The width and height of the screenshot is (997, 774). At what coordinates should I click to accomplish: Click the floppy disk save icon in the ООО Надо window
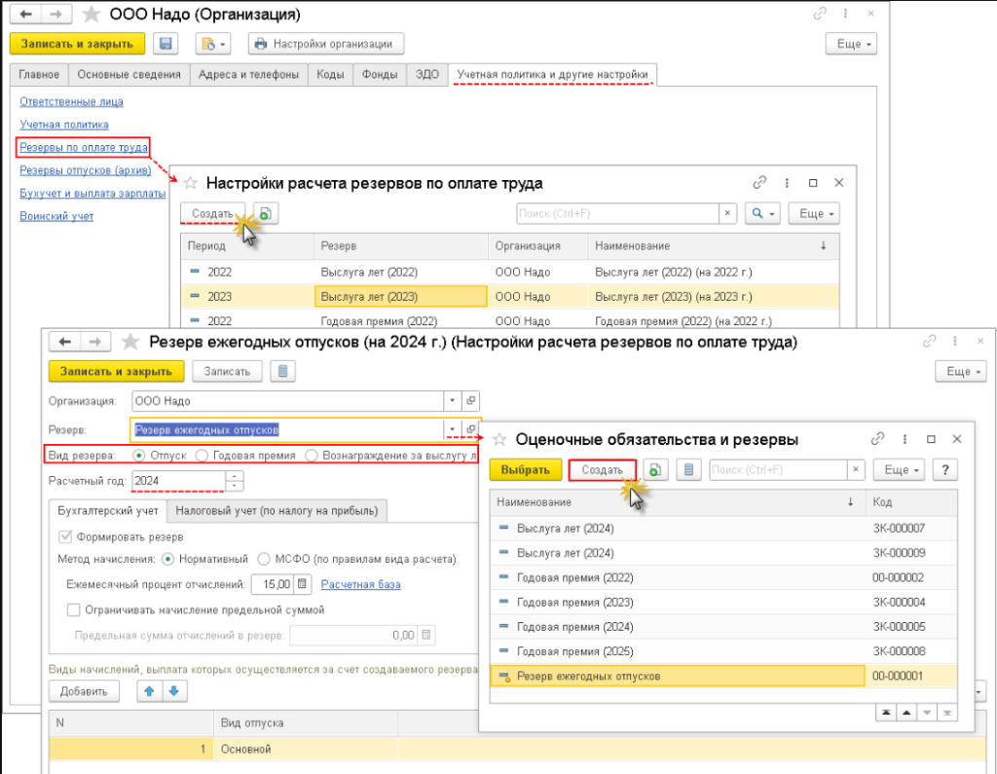pos(166,44)
